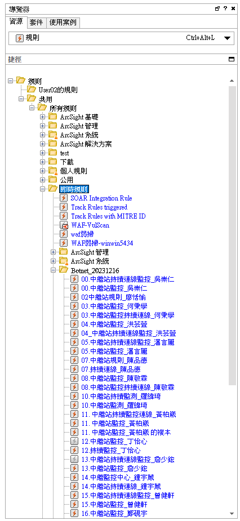
Task: Select rule 11. 中繼站持續監控連線_黃柏崴
Action: coord(128,415)
